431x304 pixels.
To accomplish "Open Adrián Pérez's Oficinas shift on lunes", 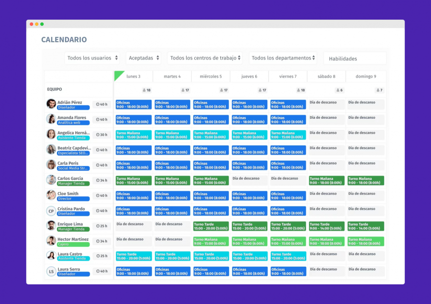I will point(134,104).
